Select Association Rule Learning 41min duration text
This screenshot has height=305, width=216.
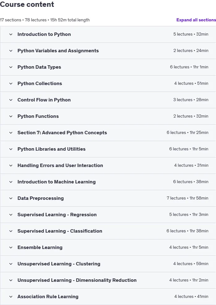click(x=203, y=296)
